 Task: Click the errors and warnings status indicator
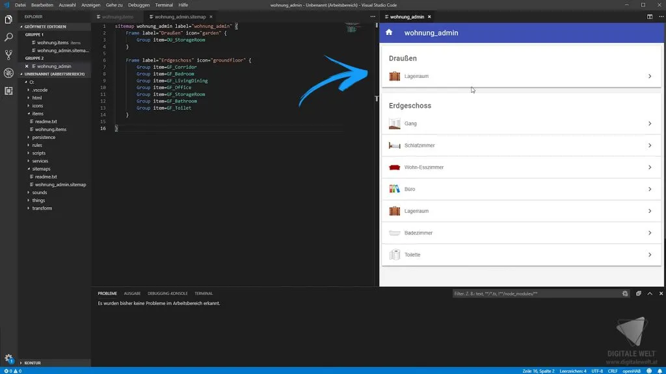coord(13,371)
